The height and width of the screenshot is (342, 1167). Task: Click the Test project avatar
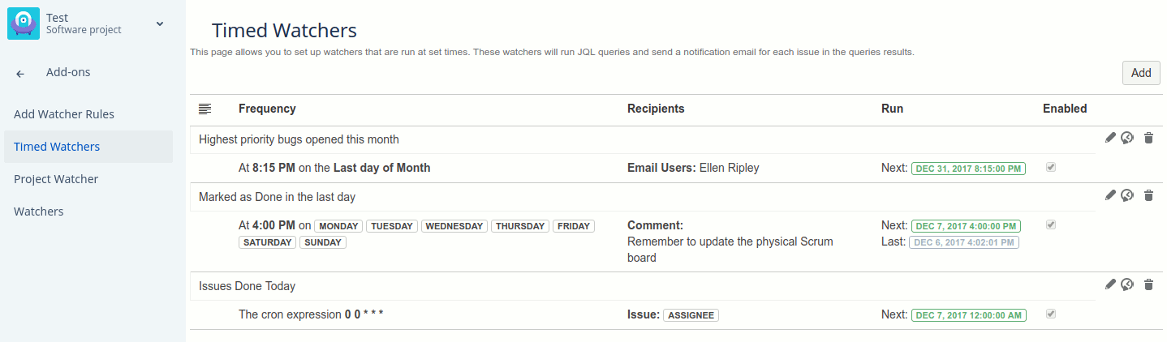24,24
